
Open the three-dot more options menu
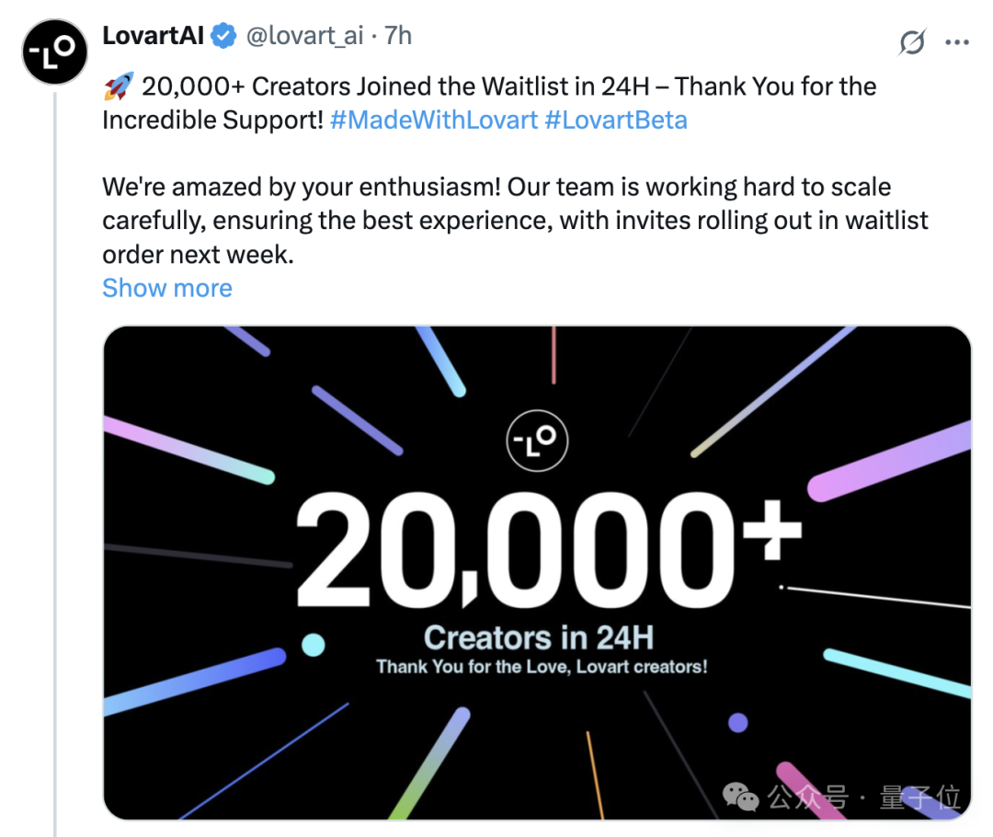click(957, 42)
